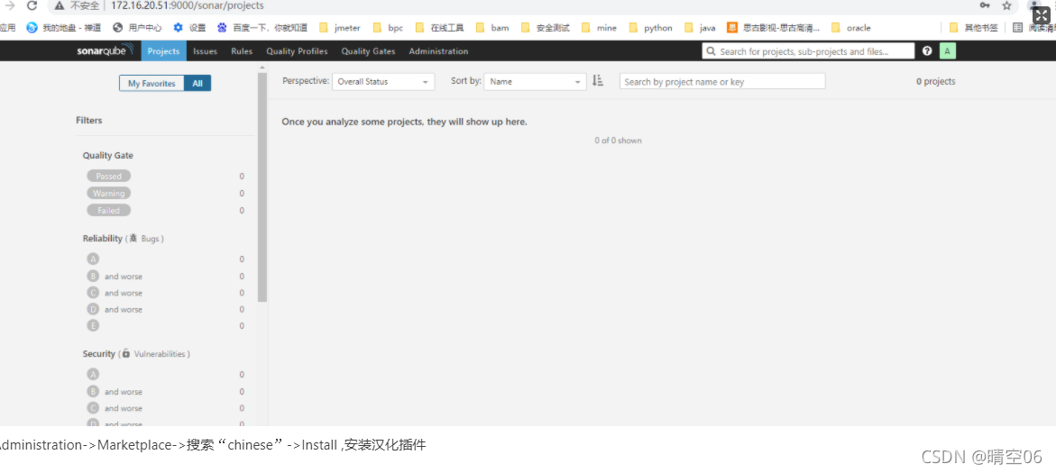1056x473 pixels.
Task: Open the bpc bookmark folder
Action: tap(387, 28)
